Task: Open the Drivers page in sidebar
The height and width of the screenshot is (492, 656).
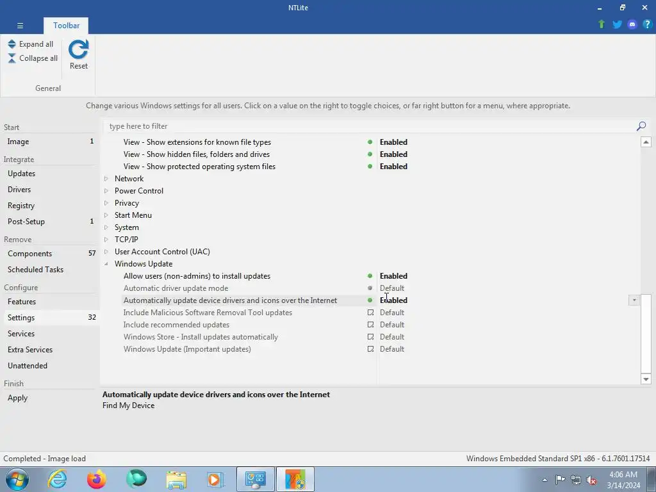Action: [50, 190]
